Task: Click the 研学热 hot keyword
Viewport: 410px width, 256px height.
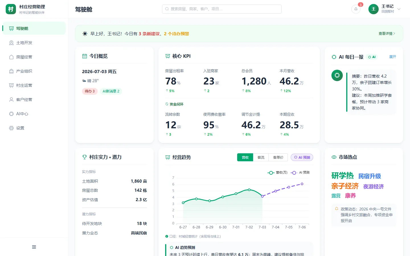Action: pos(343,176)
